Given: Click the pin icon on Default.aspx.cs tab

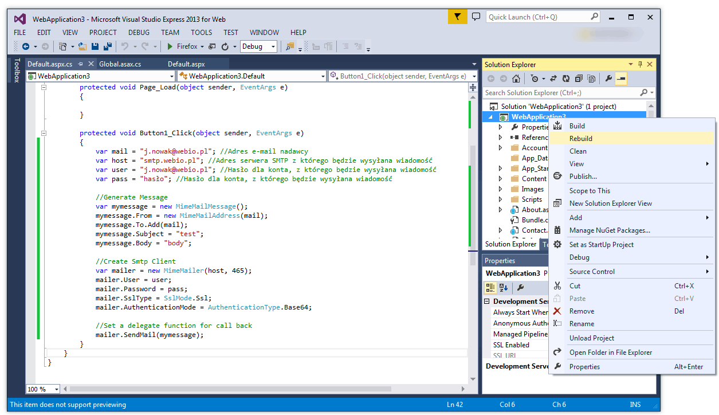Looking at the screenshot, I should pyautogui.click(x=81, y=64).
